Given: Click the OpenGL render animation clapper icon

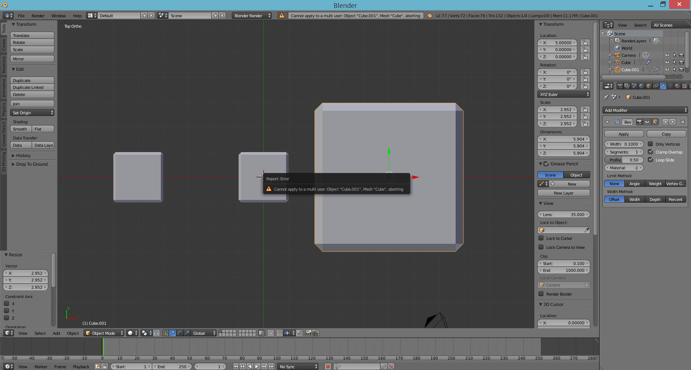Looking at the screenshot, I should click(315, 333).
